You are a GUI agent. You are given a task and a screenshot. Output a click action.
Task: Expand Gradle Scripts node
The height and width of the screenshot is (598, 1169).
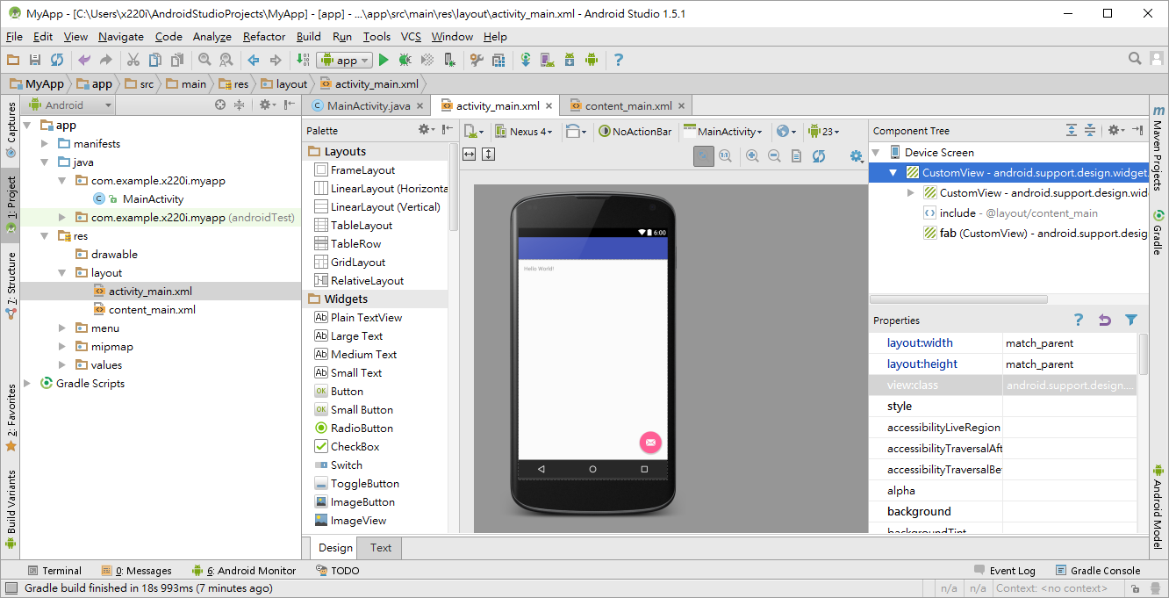pos(27,384)
